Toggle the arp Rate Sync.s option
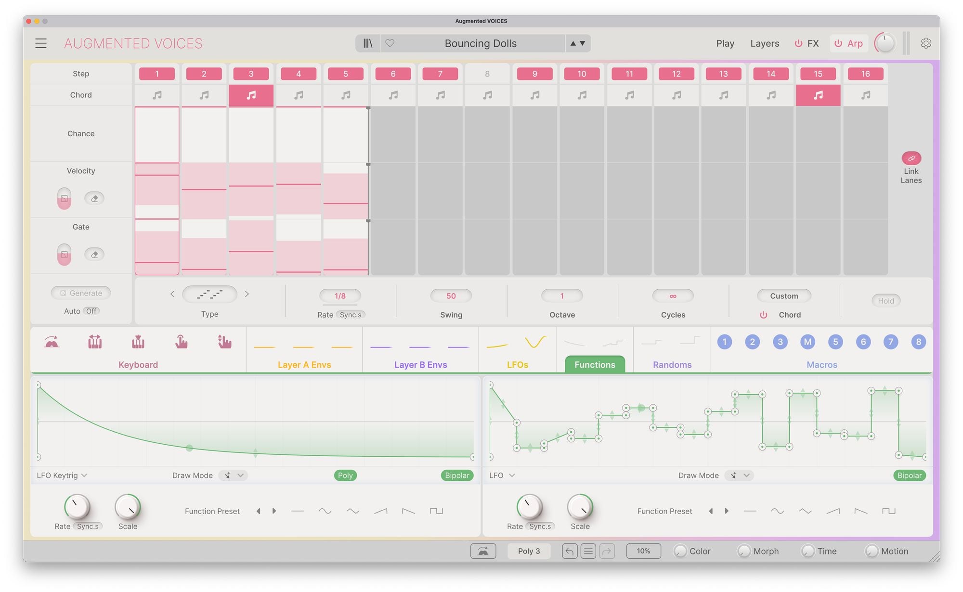 click(351, 315)
